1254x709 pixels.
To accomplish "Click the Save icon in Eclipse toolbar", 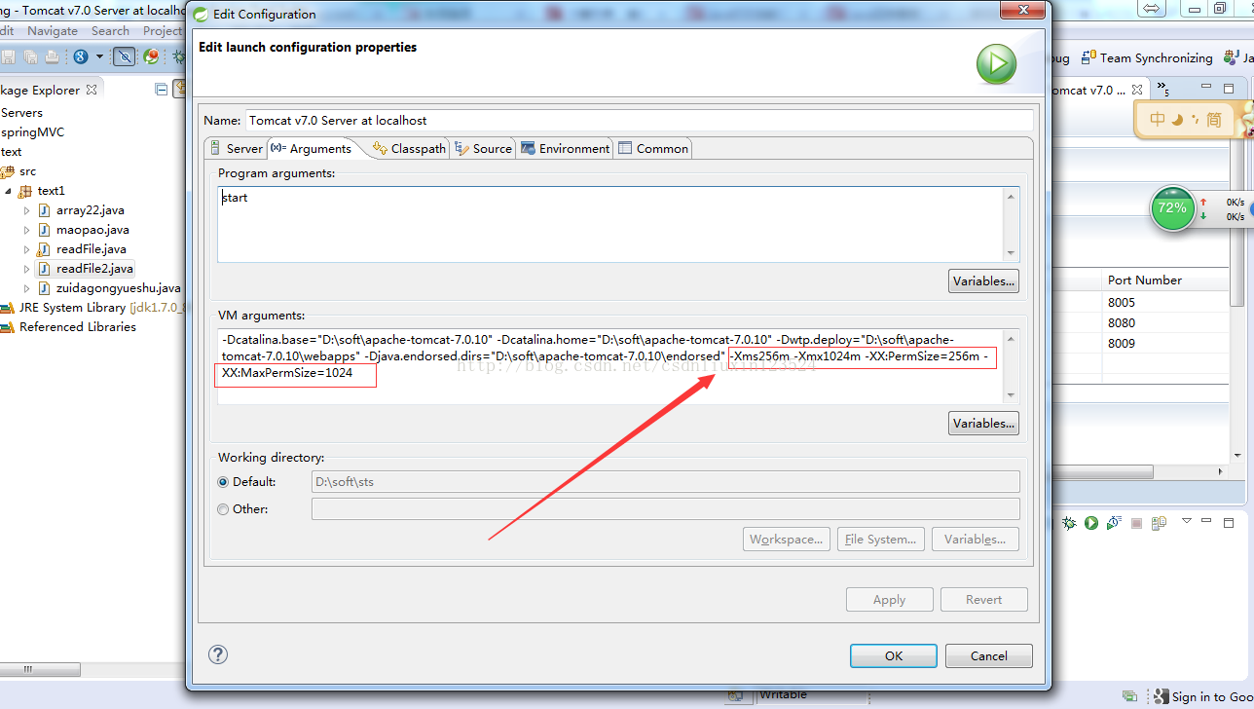I will click(x=9, y=57).
